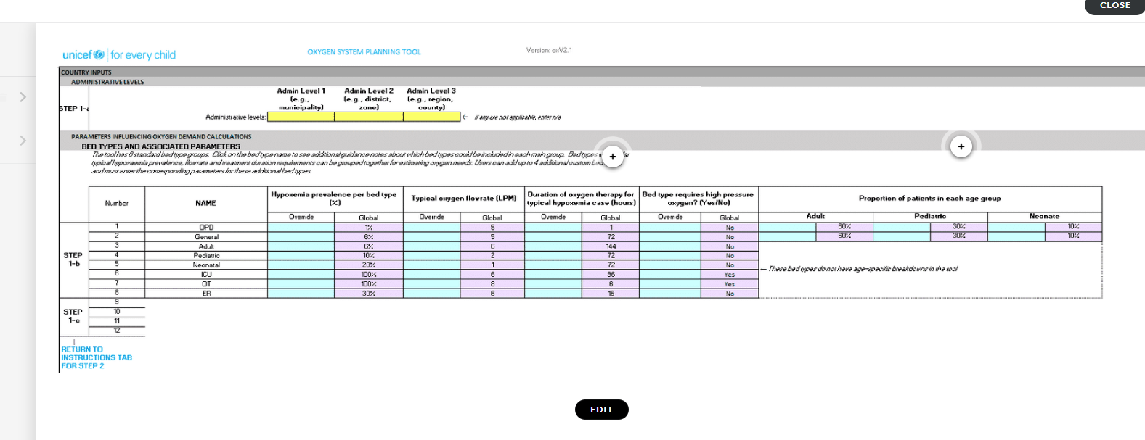
Task: Click the ICU bed type name
Action: [206, 275]
